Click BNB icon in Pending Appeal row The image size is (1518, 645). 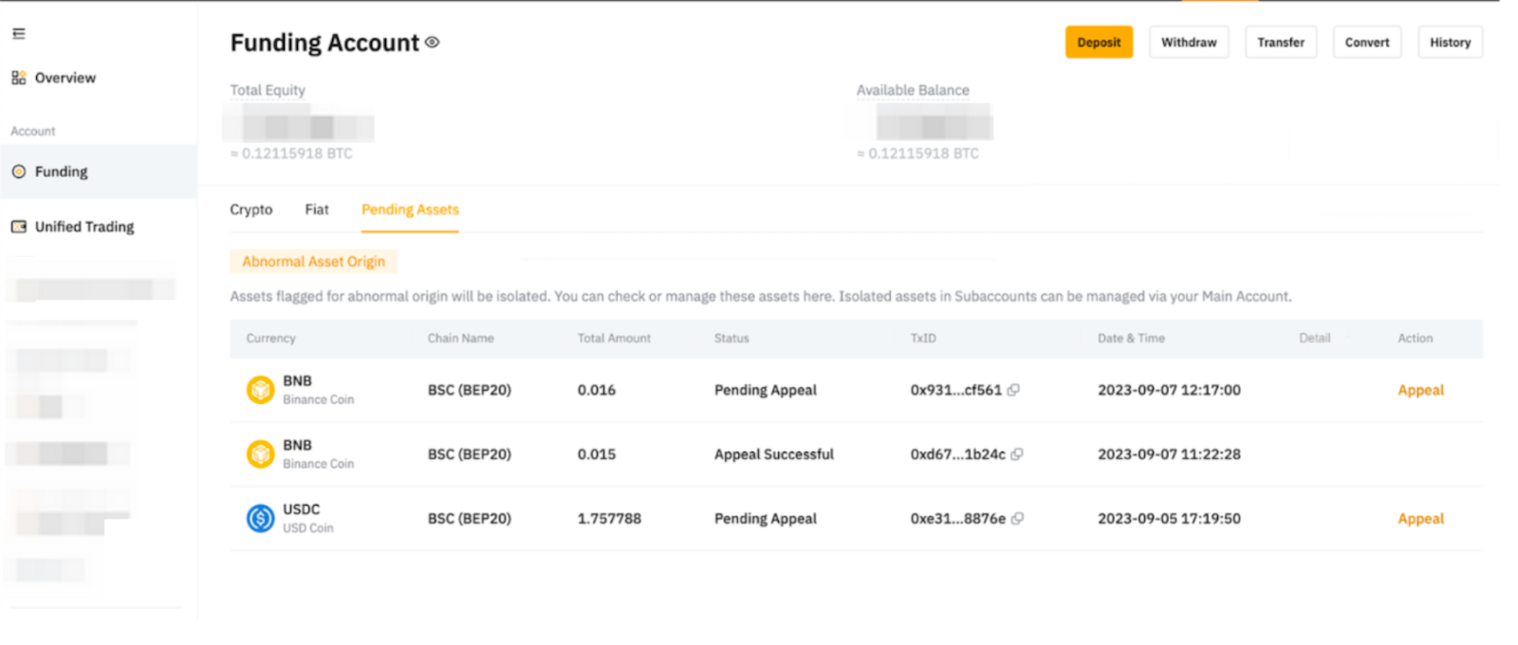pos(260,390)
